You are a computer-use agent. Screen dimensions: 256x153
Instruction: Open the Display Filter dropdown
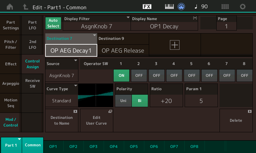pos(96,23)
